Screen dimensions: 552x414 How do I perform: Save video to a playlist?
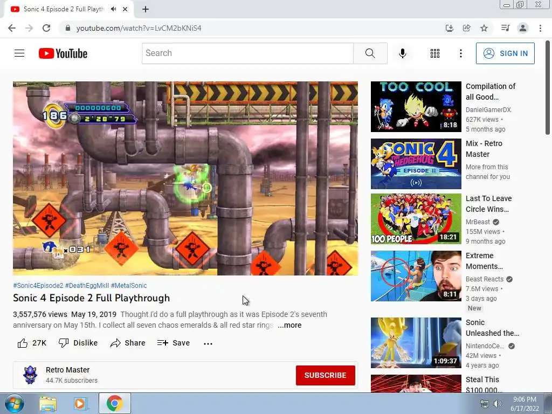[173, 343]
